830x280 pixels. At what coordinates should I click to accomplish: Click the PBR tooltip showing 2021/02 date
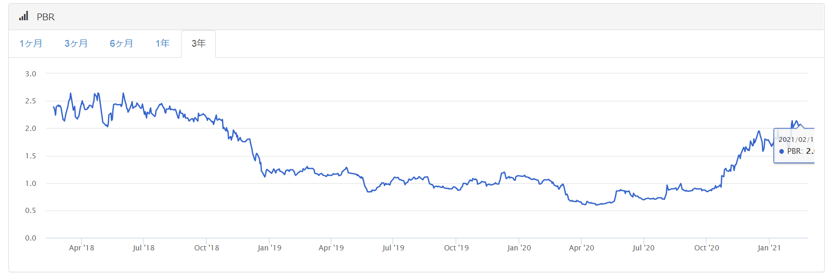tap(794, 145)
